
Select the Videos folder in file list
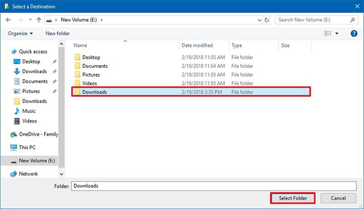[x=191, y=83]
